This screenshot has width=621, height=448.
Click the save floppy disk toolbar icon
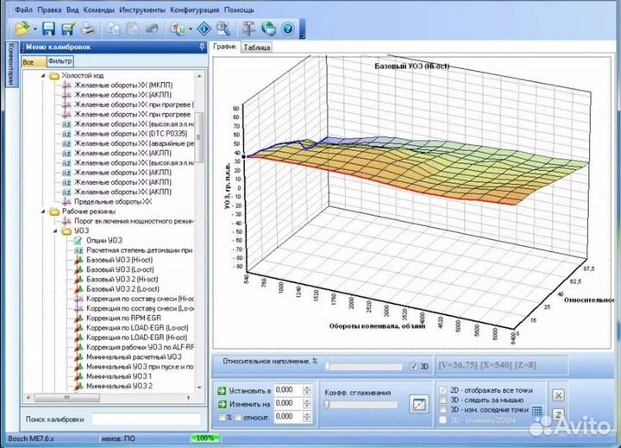[x=49, y=29]
